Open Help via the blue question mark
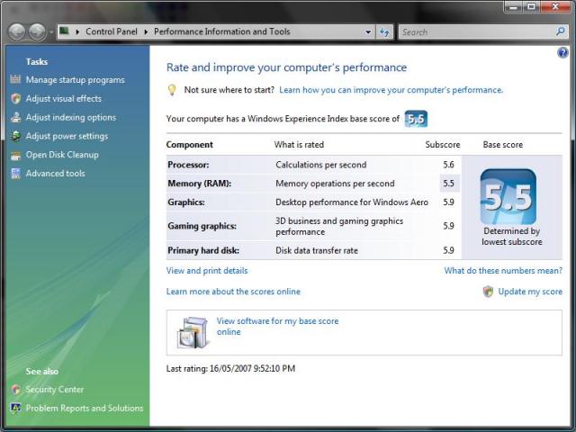The height and width of the screenshot is (432, 576). point(562,53)
